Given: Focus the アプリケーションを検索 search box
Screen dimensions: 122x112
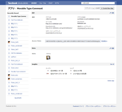Looking at the screenshot, I should [92, 8].
